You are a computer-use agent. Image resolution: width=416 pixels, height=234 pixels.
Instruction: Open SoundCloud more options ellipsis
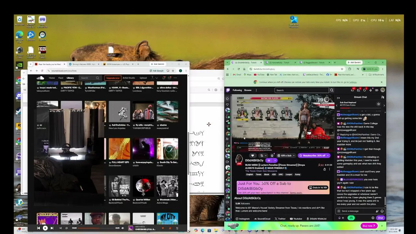click(x=175, y=78)
